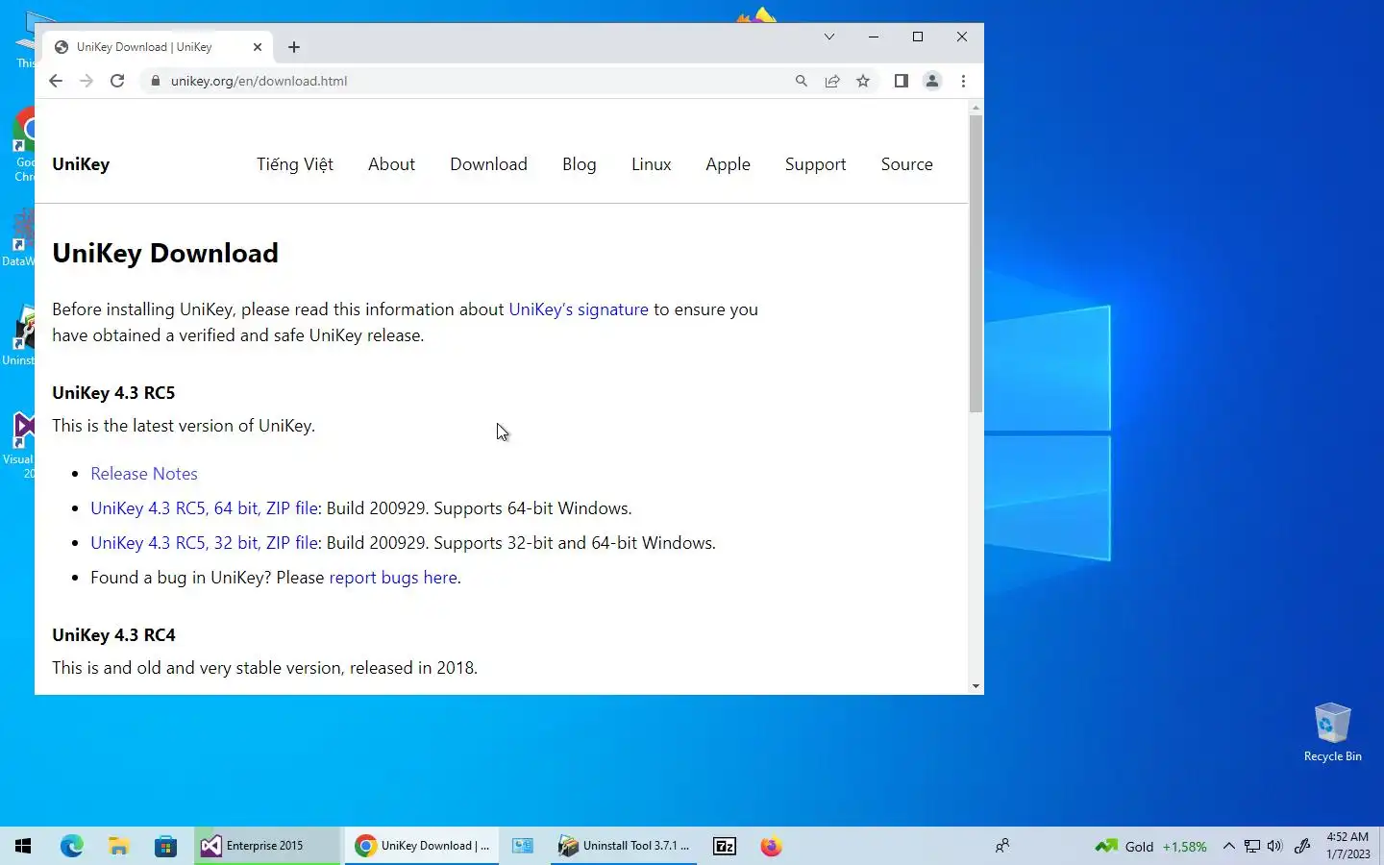Switch to Uninstall Tool 3.7.1 taskbar button
The image size is (1384, 865).
[x=624, y=846]
